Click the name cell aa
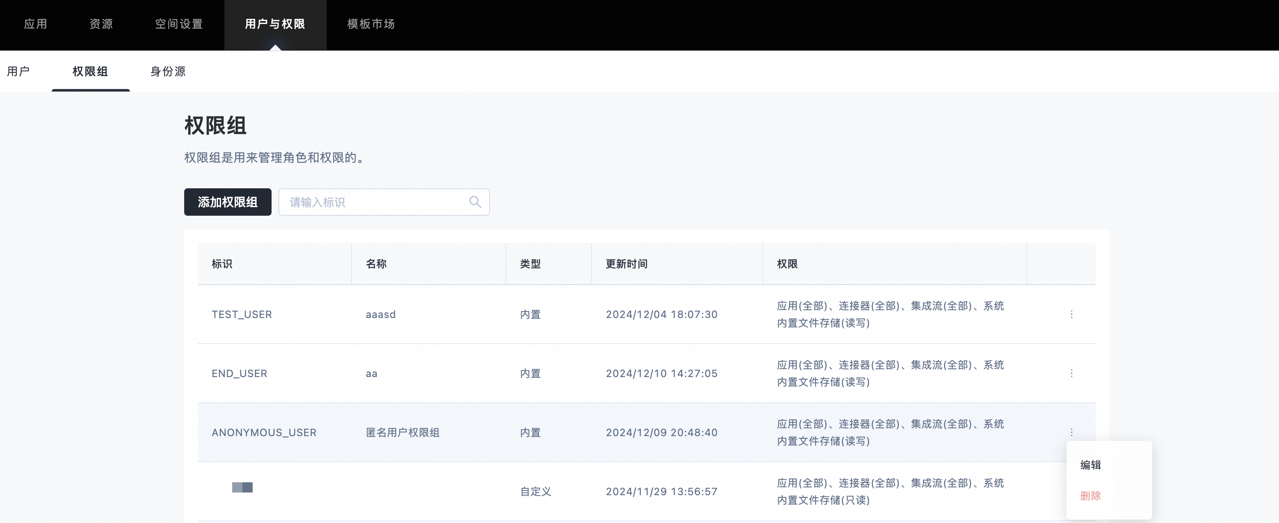Viewport: 1279px width, 523px height. 371,374
